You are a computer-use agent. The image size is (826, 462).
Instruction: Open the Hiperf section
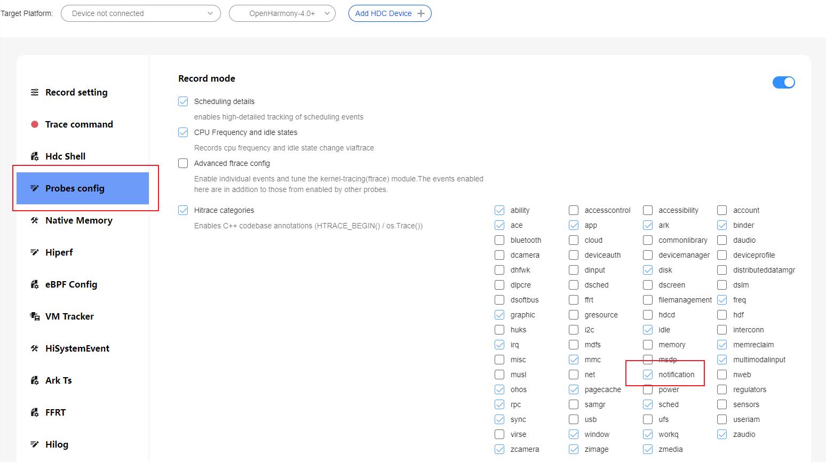tap(59, 252)
